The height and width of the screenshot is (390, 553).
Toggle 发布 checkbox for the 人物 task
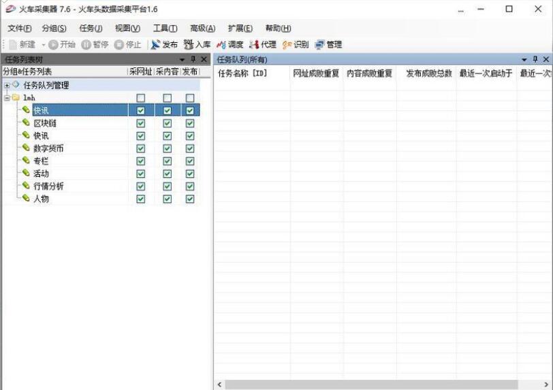(x=190, y=199)
